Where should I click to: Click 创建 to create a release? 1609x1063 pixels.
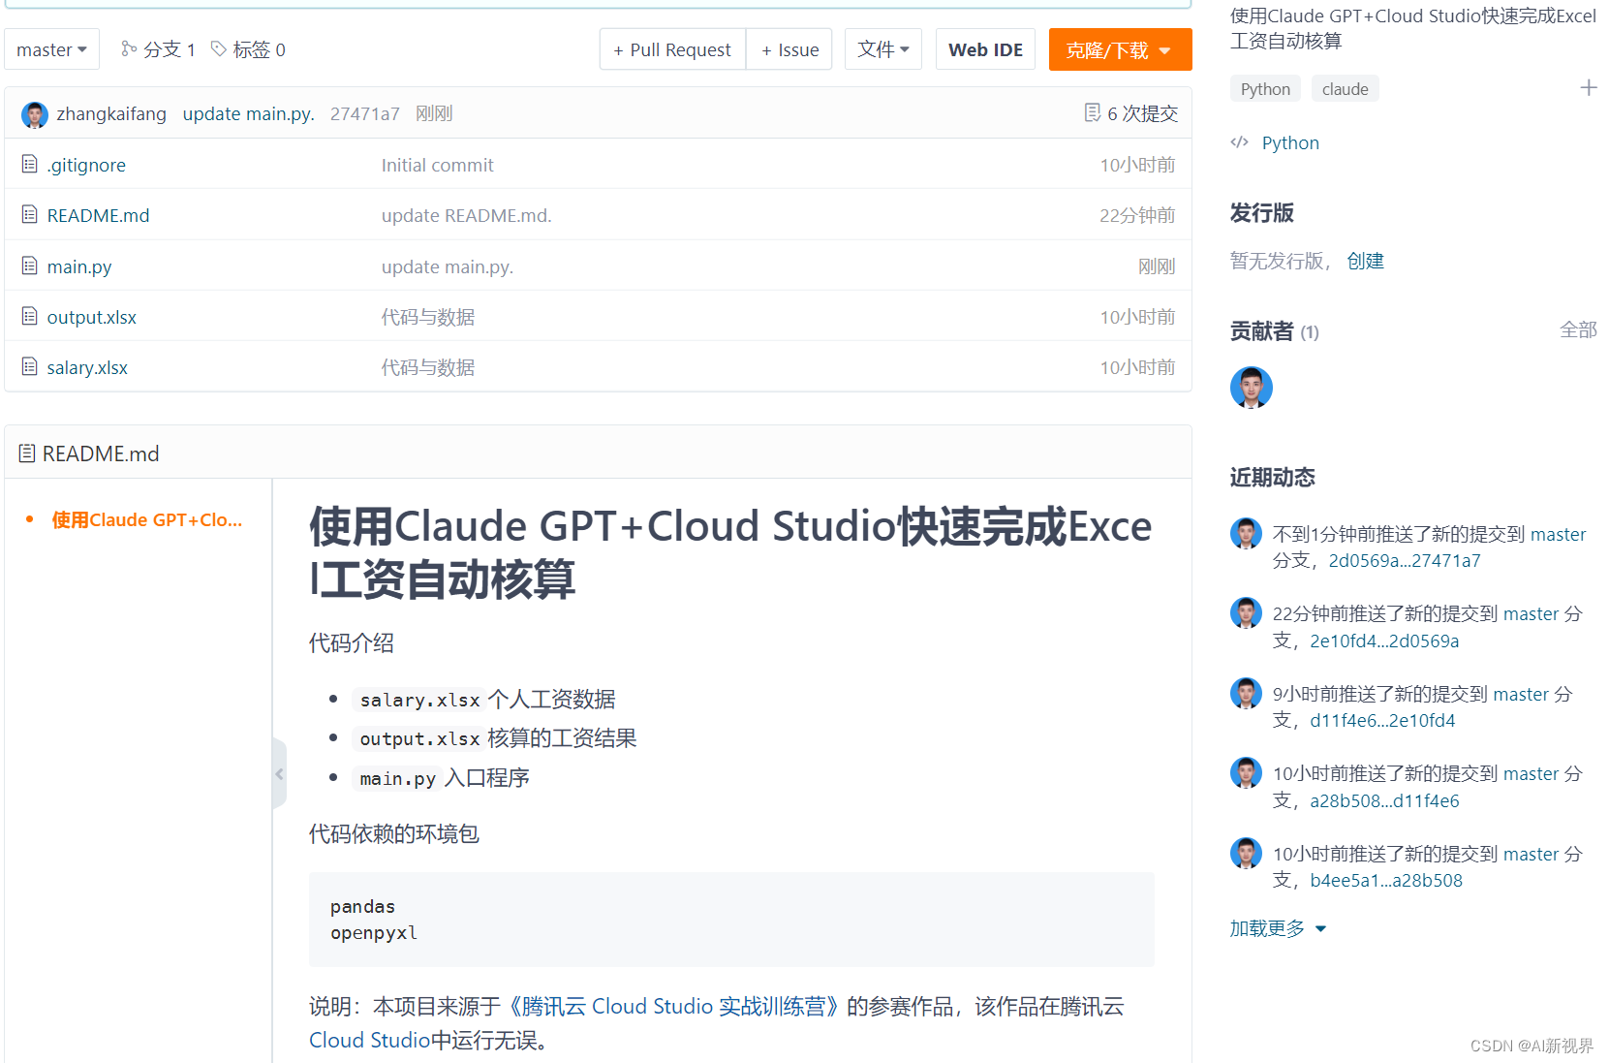pyautogui.click(x=1365, y=261)
